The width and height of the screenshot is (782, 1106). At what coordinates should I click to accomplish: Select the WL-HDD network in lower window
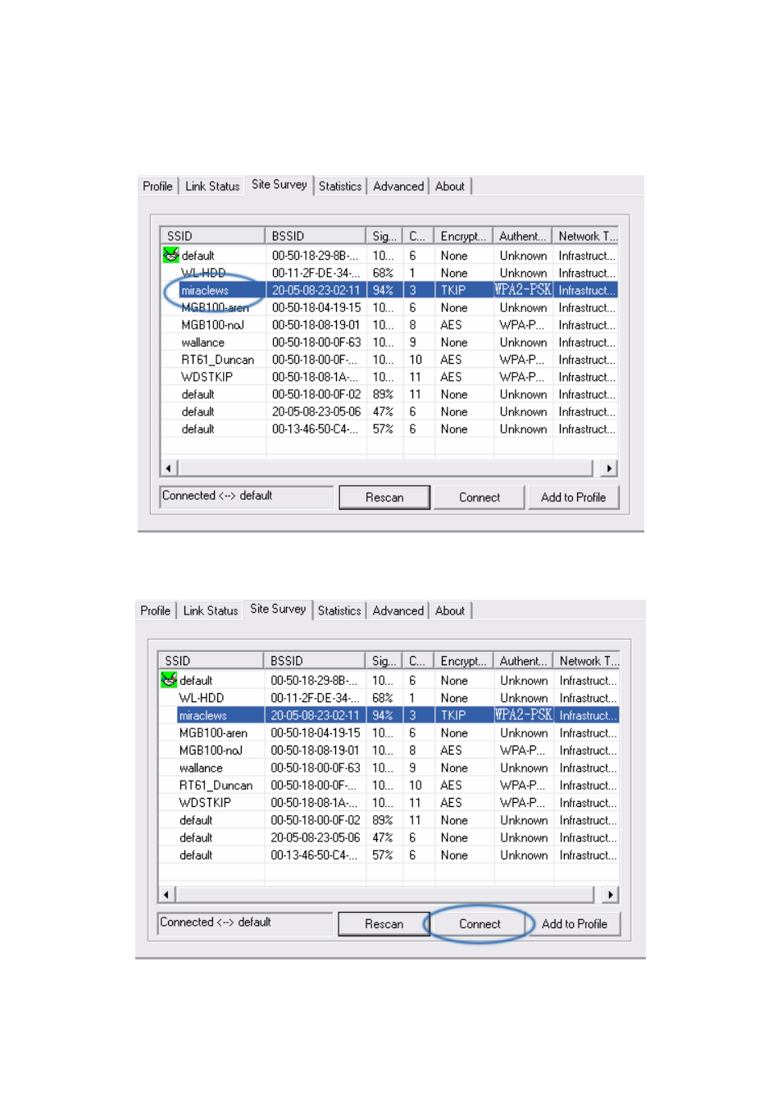(x=389, y=698)
